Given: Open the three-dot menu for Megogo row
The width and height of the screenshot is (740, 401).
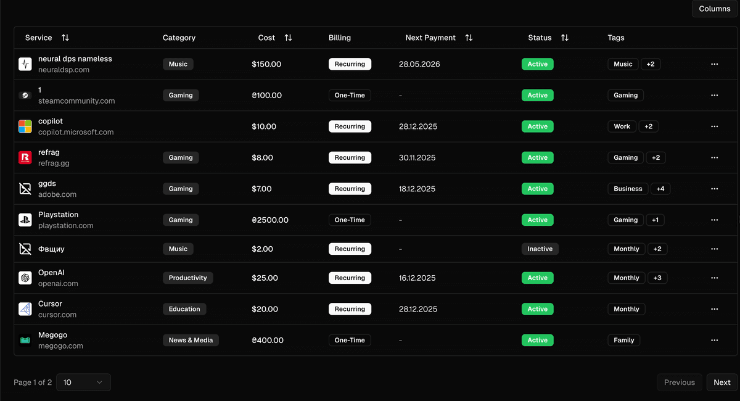Looking at the screenshot, I should 714,340.
